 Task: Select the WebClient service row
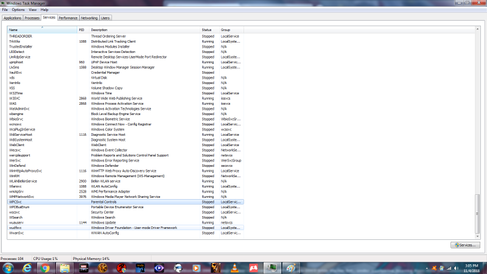coord(125,145)
